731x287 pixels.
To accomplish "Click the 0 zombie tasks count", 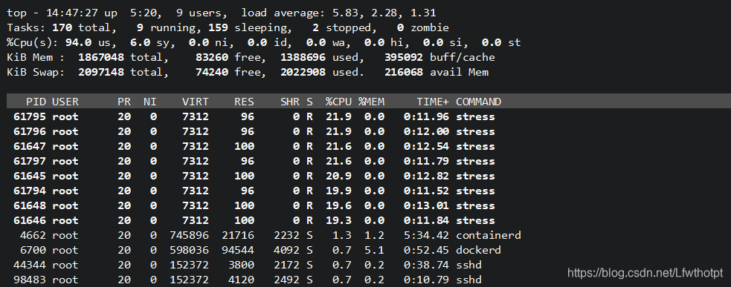I will (x=401, y=27).
